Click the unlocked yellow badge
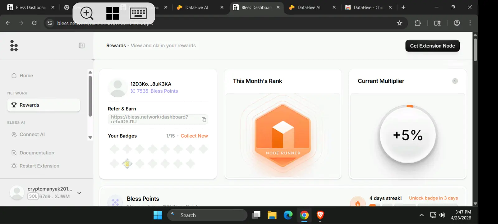498x224 pixels. [127, 163]
